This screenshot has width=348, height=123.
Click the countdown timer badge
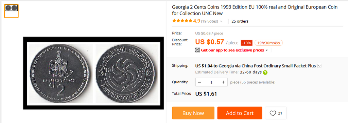coord(268,43)
